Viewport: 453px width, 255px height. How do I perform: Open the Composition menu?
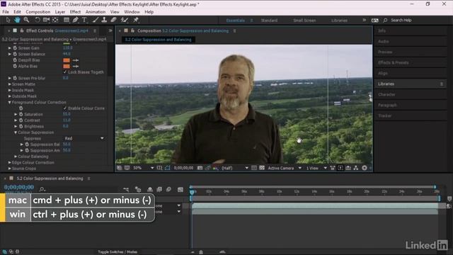coord(38,12)
